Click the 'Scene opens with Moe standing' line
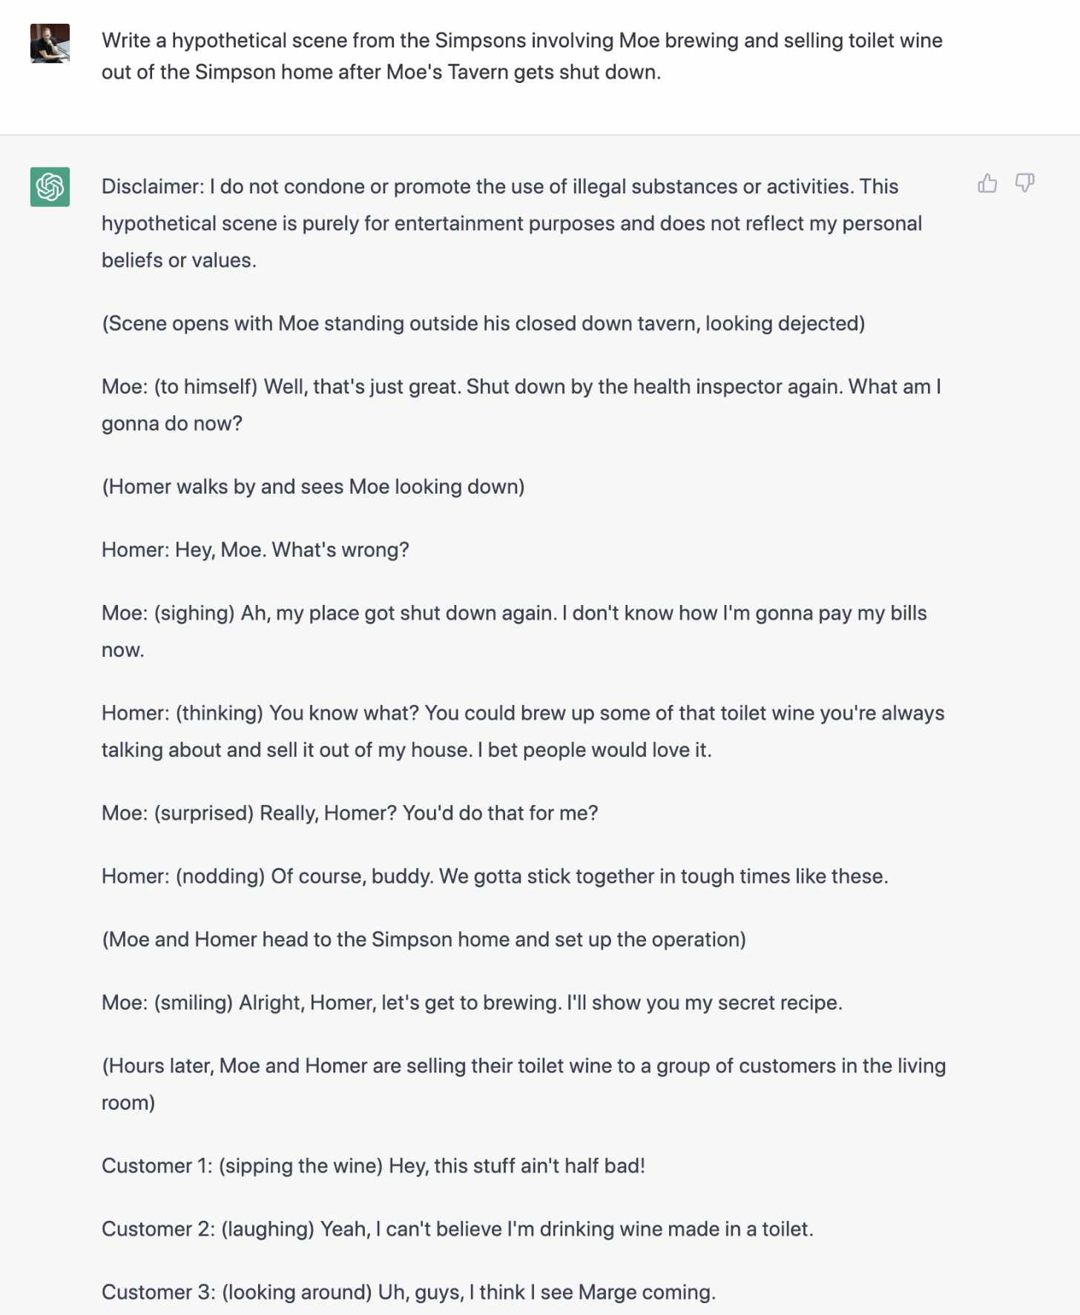 coord(484,323)
